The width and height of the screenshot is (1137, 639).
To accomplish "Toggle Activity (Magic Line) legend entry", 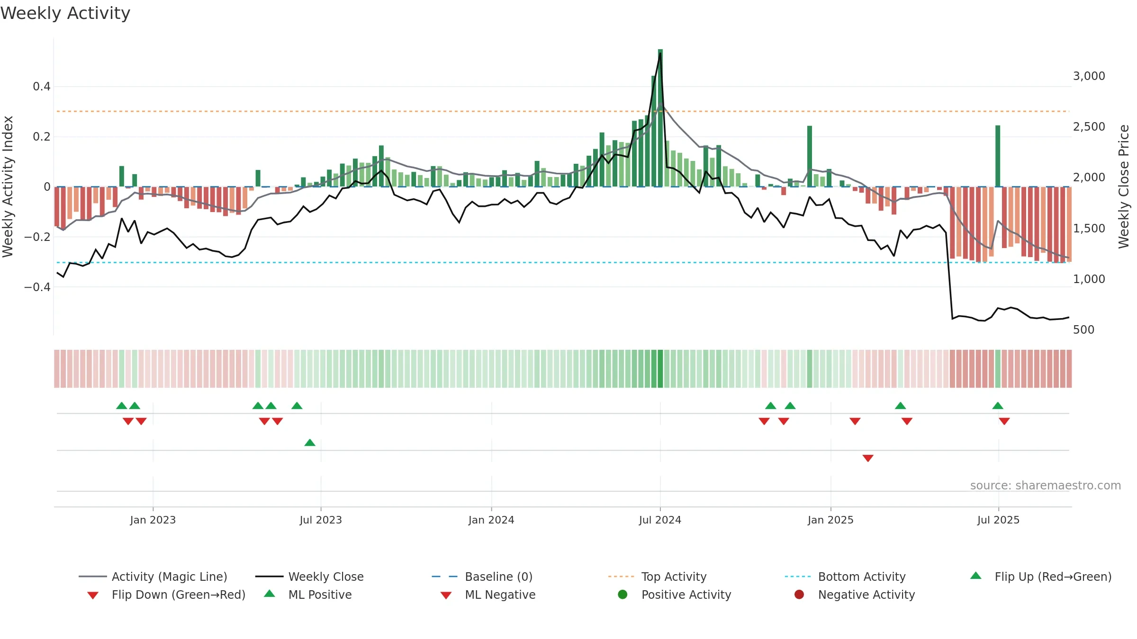I will [x=153, y=577].
